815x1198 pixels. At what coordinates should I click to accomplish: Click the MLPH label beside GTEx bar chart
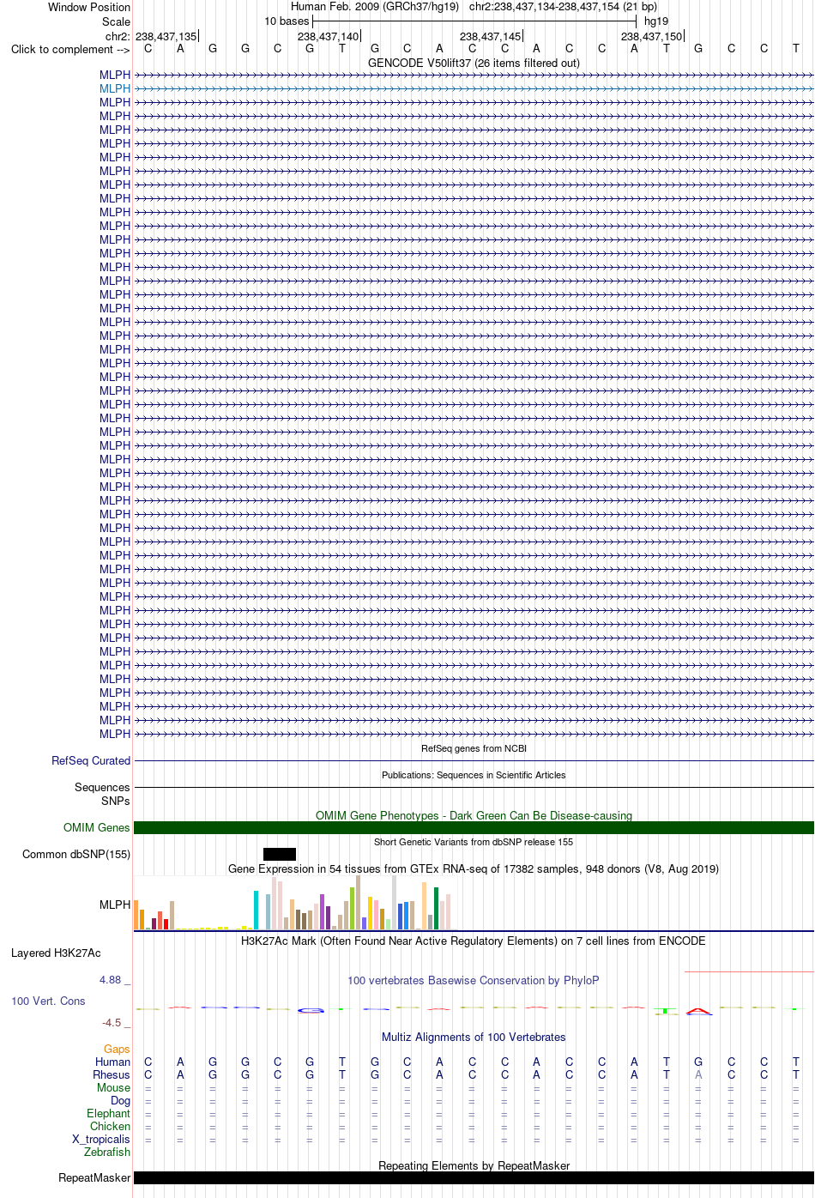click(x=115, y=905)
